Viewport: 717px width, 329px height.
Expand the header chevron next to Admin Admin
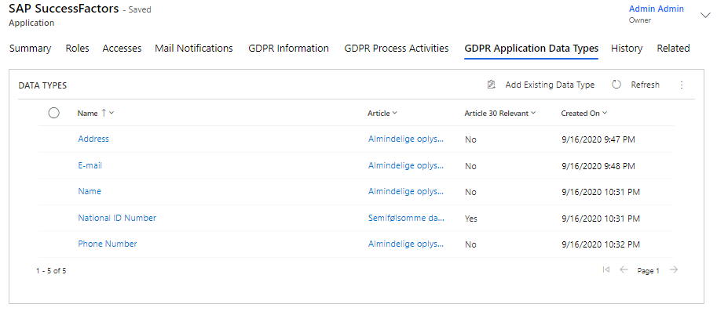pos(704,13)
